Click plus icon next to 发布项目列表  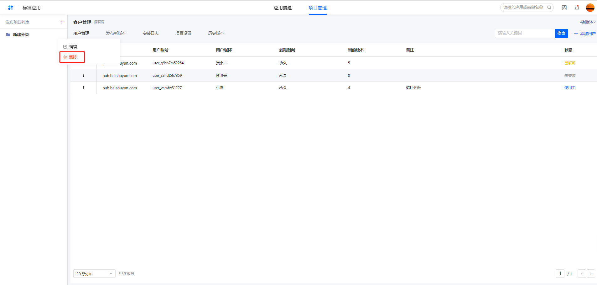[x=62, y=22]
